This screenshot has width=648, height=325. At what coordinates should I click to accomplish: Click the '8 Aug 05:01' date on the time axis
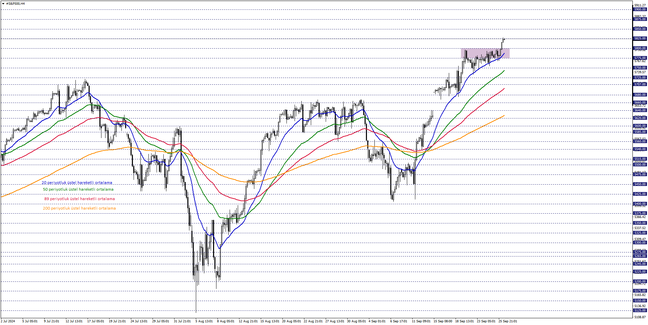[226, 321]
